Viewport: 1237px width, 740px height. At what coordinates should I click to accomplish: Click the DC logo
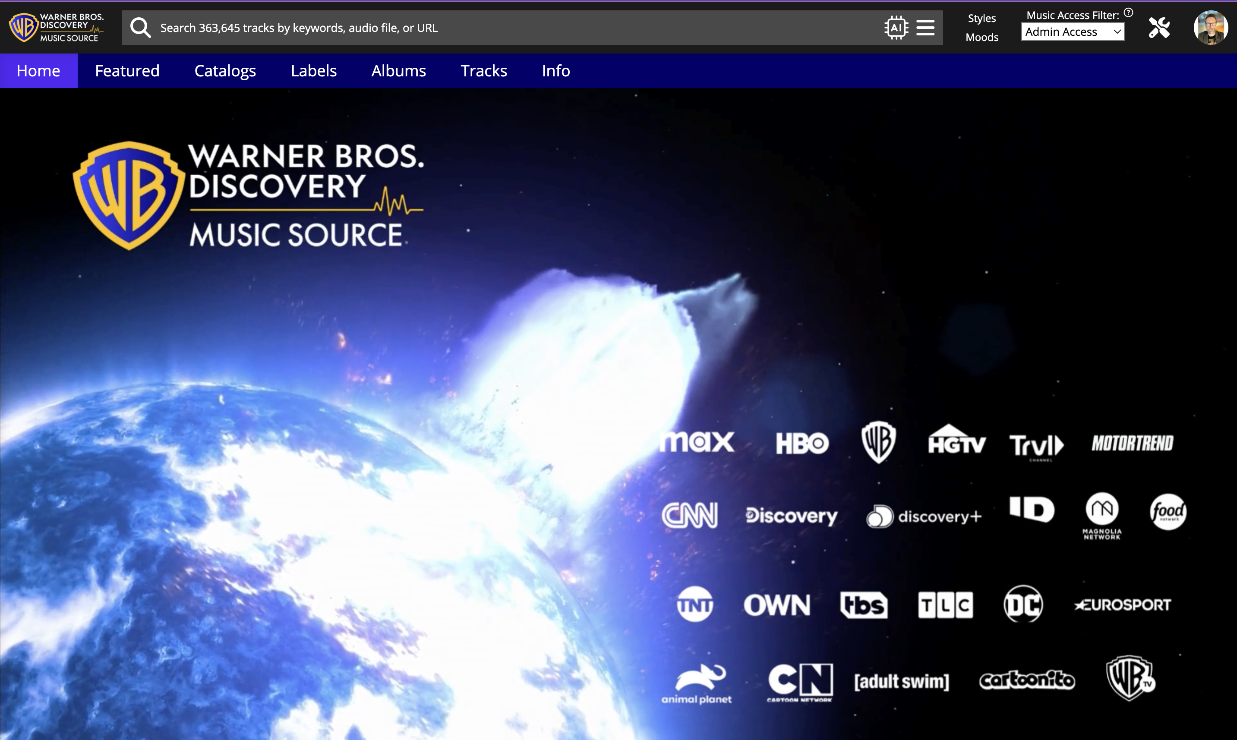[1023, 604]
